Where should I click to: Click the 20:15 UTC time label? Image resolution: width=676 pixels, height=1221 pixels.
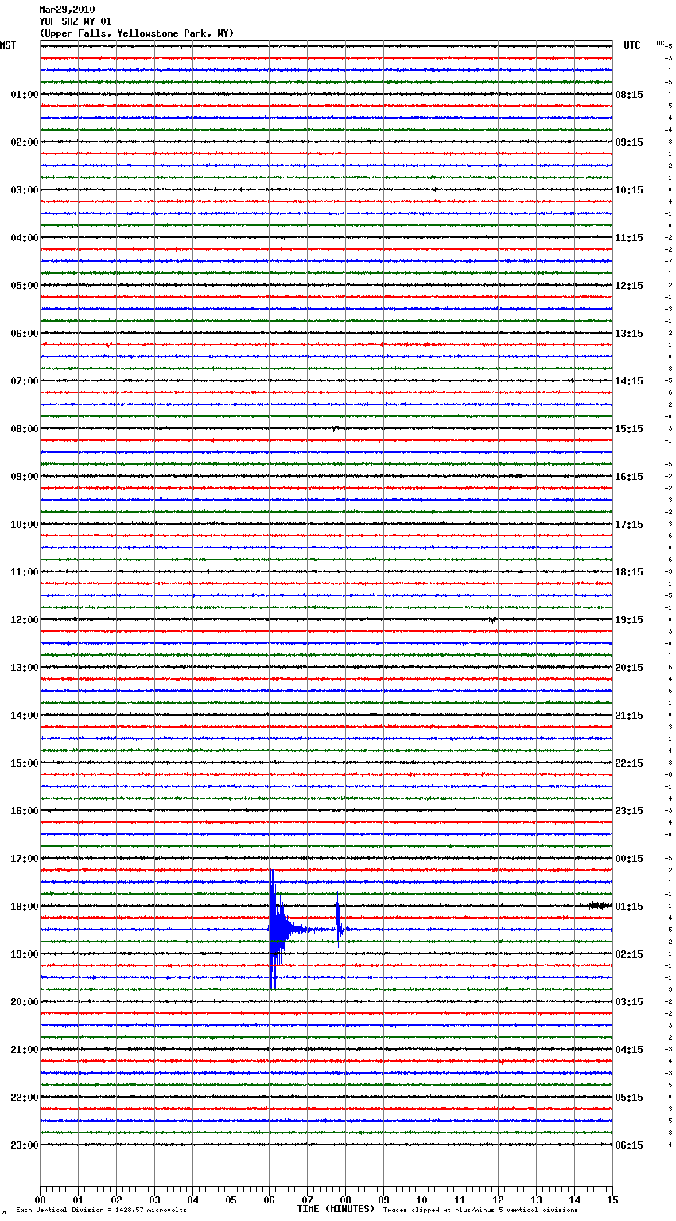click(629, 668)
